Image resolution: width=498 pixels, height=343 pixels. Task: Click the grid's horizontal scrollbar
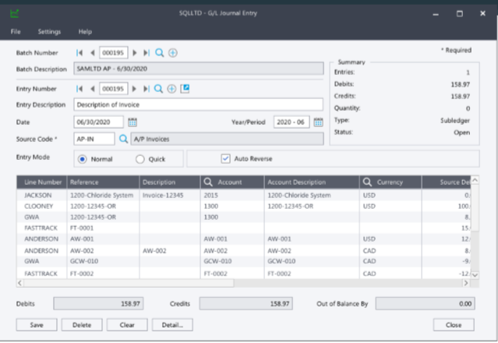click(234, 281)
